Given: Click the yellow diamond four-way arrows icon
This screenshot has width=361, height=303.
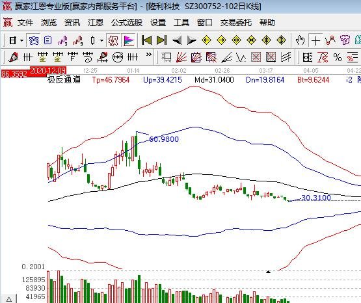Looking at the screenshot, I should click(281, 40).
